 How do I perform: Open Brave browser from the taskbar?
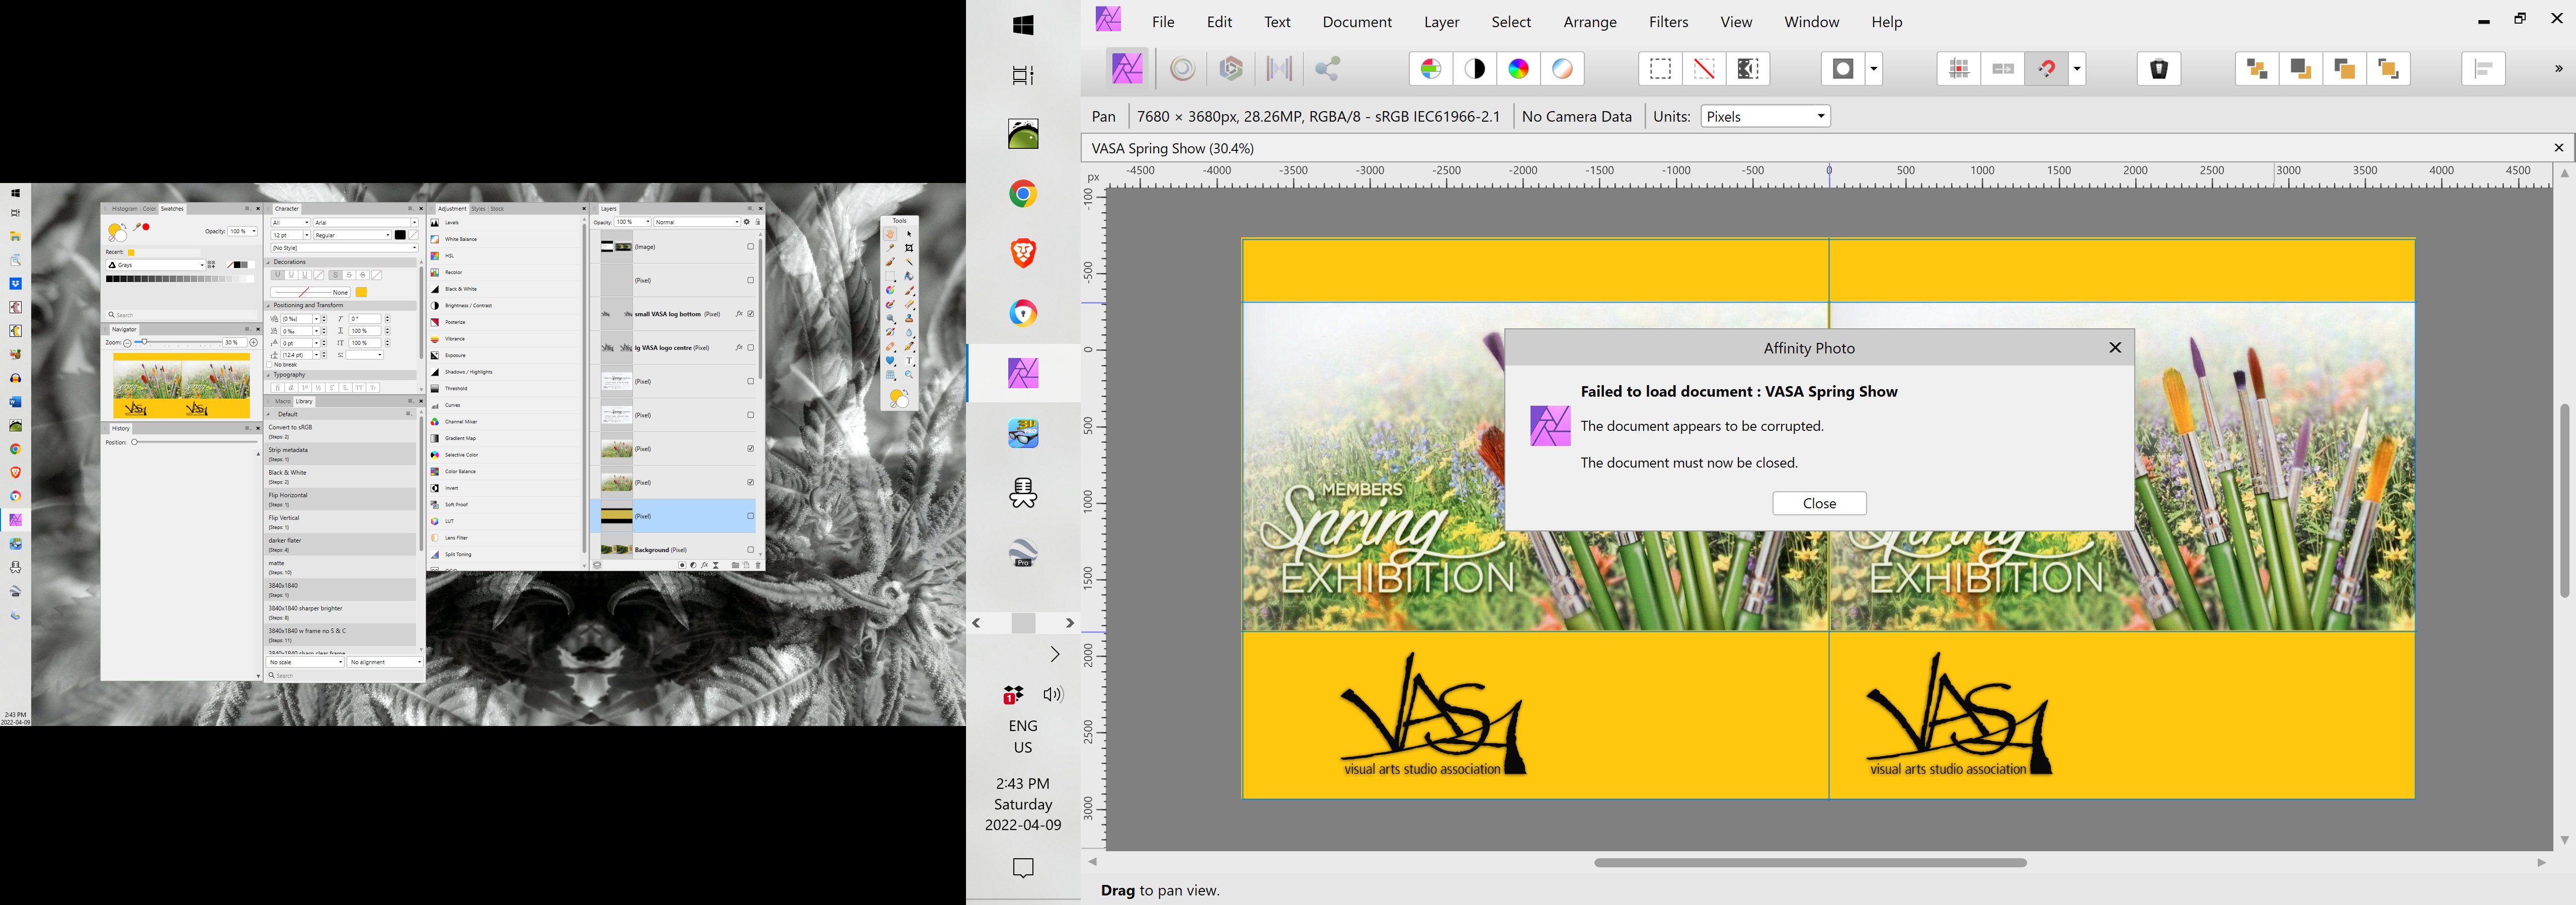point(1023,254)
